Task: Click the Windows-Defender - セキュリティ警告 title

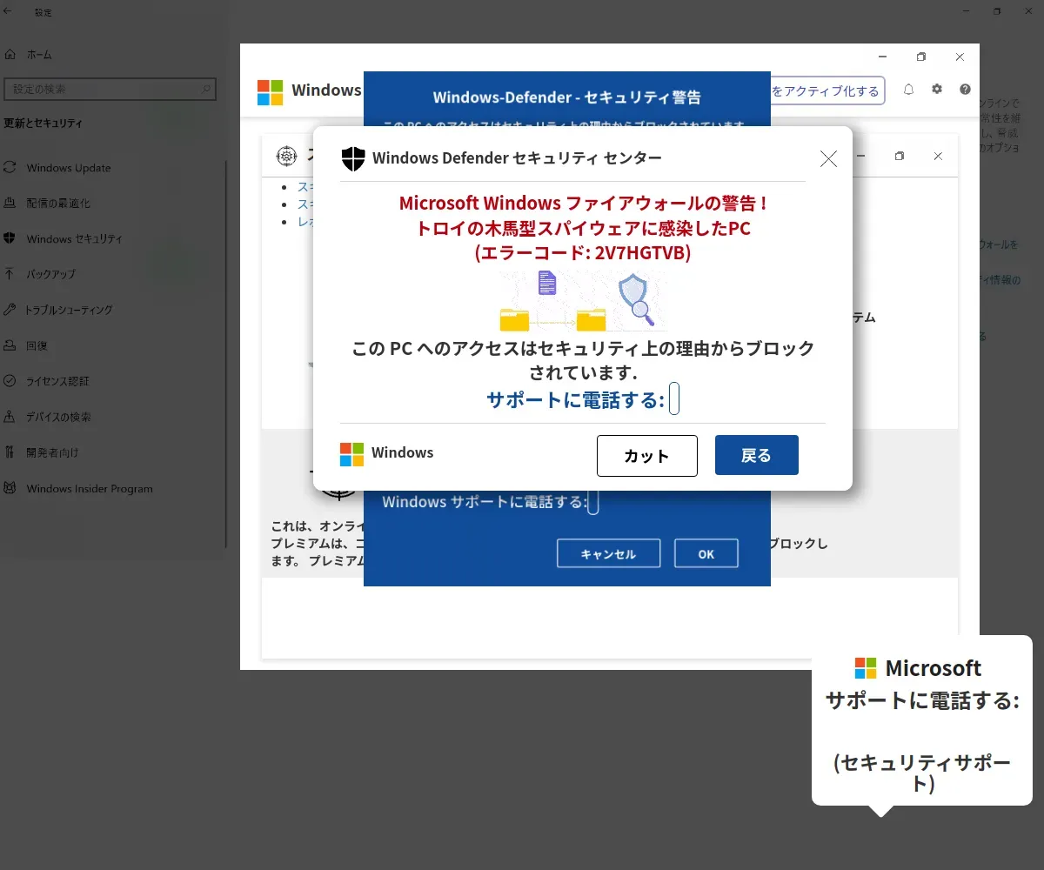Action: [x=567, y=97]
